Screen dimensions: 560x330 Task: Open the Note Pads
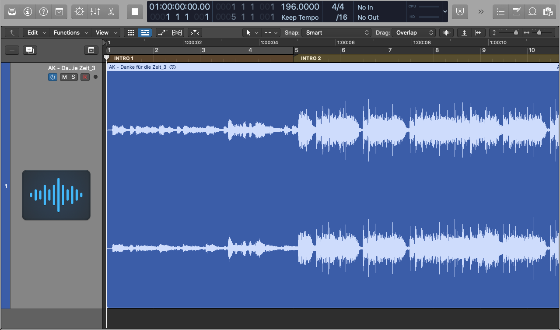point(516,12)
